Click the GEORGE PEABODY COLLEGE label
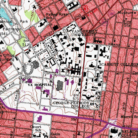 click(71, 105)
